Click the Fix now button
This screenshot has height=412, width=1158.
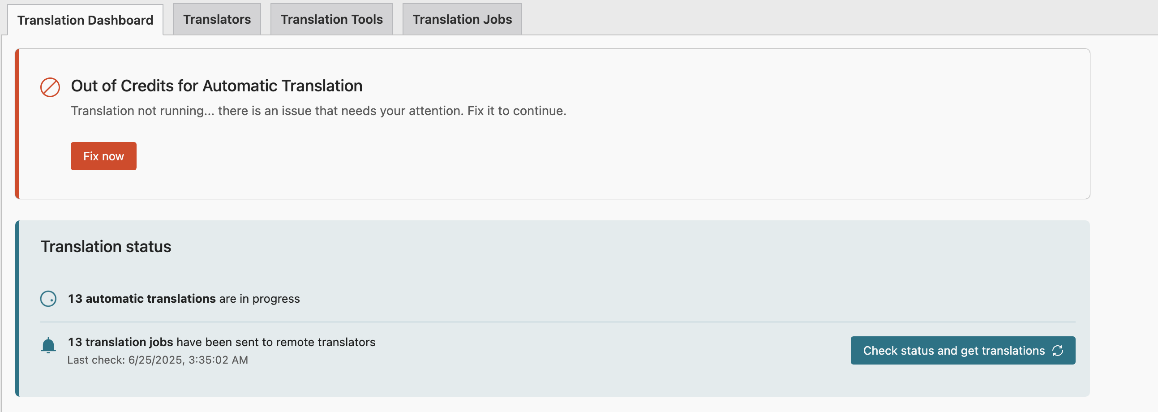(103, 156)
